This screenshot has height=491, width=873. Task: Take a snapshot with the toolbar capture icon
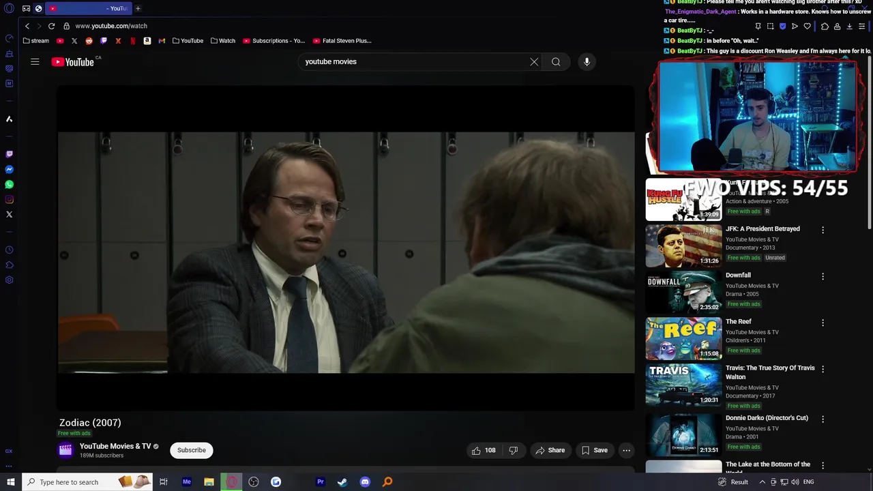[770, 26]
